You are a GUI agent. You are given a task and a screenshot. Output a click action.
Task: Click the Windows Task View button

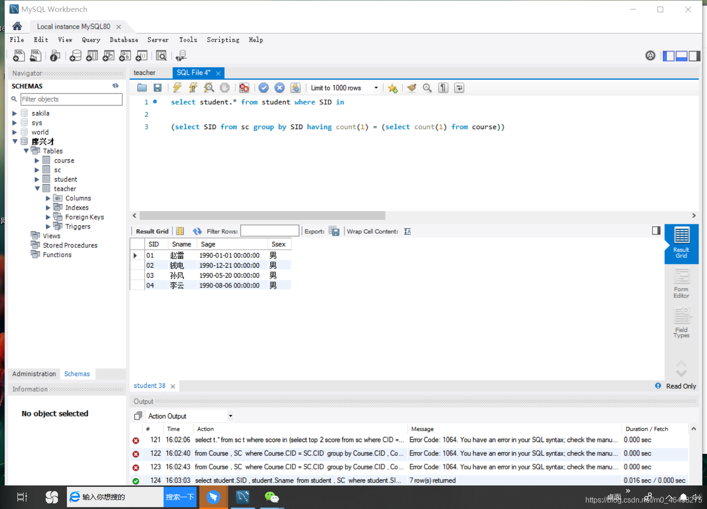pyautogui.click(x=22, y=497)
